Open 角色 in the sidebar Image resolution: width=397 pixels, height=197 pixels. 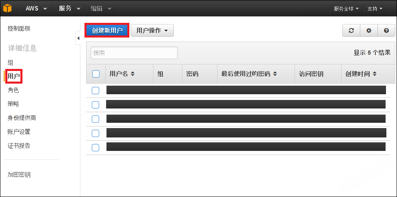[x=13, y=90]
